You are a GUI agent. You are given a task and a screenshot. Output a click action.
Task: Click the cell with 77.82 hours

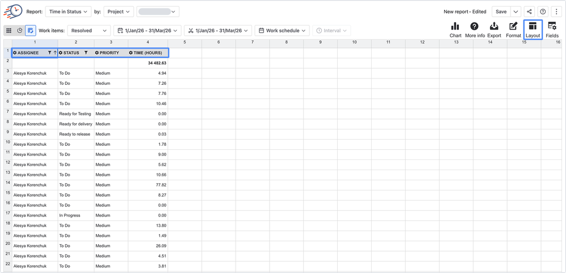point(148,185)
